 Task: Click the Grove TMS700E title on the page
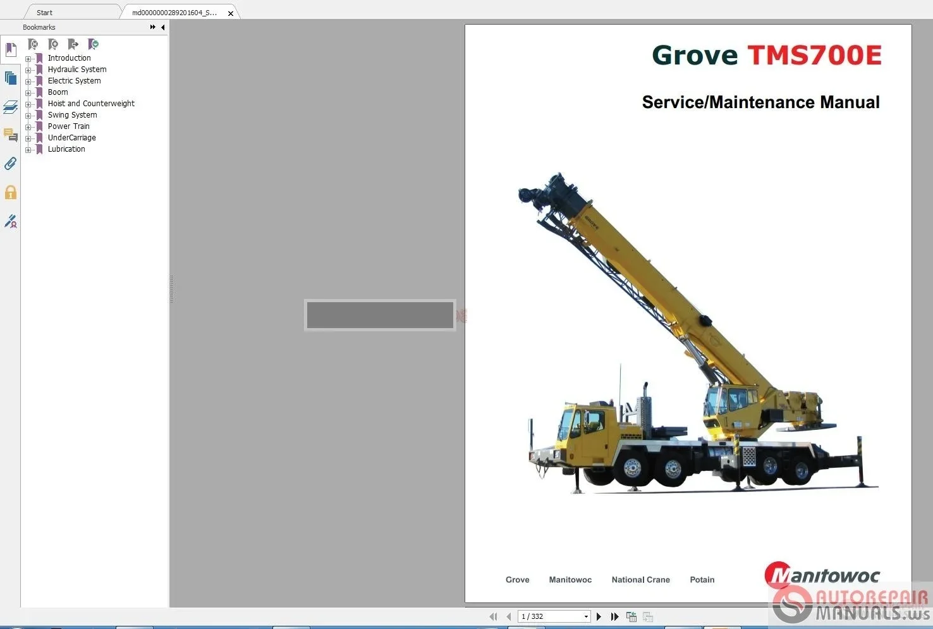click(767, 56)
